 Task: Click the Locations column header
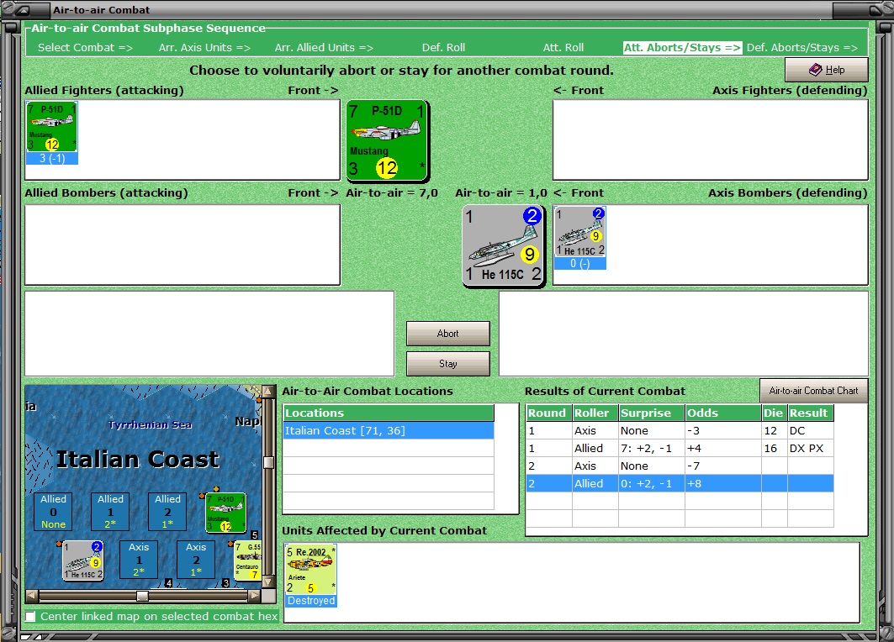pos(389,413)
